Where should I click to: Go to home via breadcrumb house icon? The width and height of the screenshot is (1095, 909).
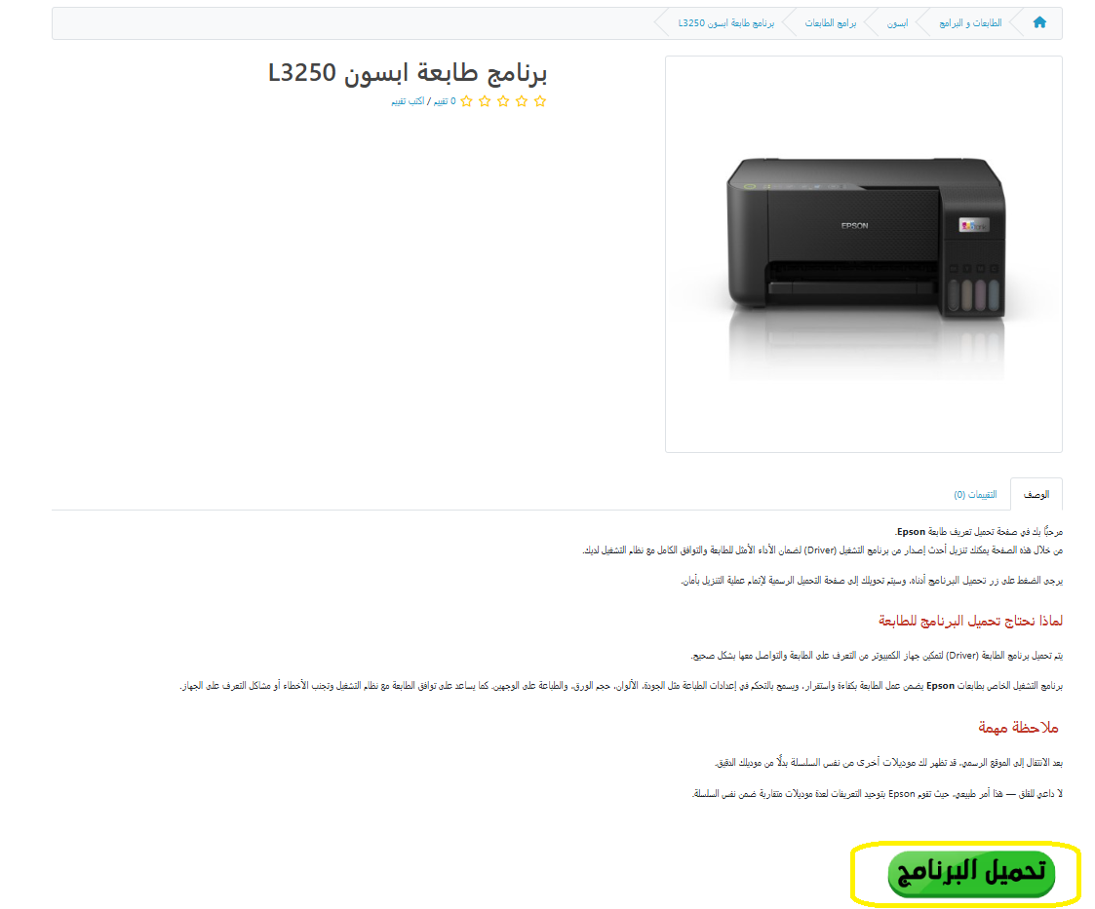coord(1039,22)
